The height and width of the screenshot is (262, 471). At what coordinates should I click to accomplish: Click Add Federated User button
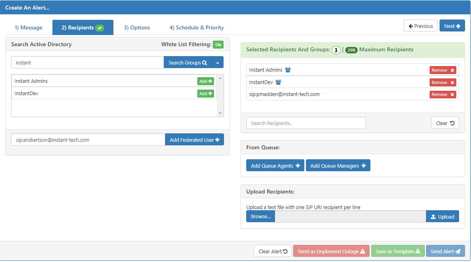(x=195, y=140)
